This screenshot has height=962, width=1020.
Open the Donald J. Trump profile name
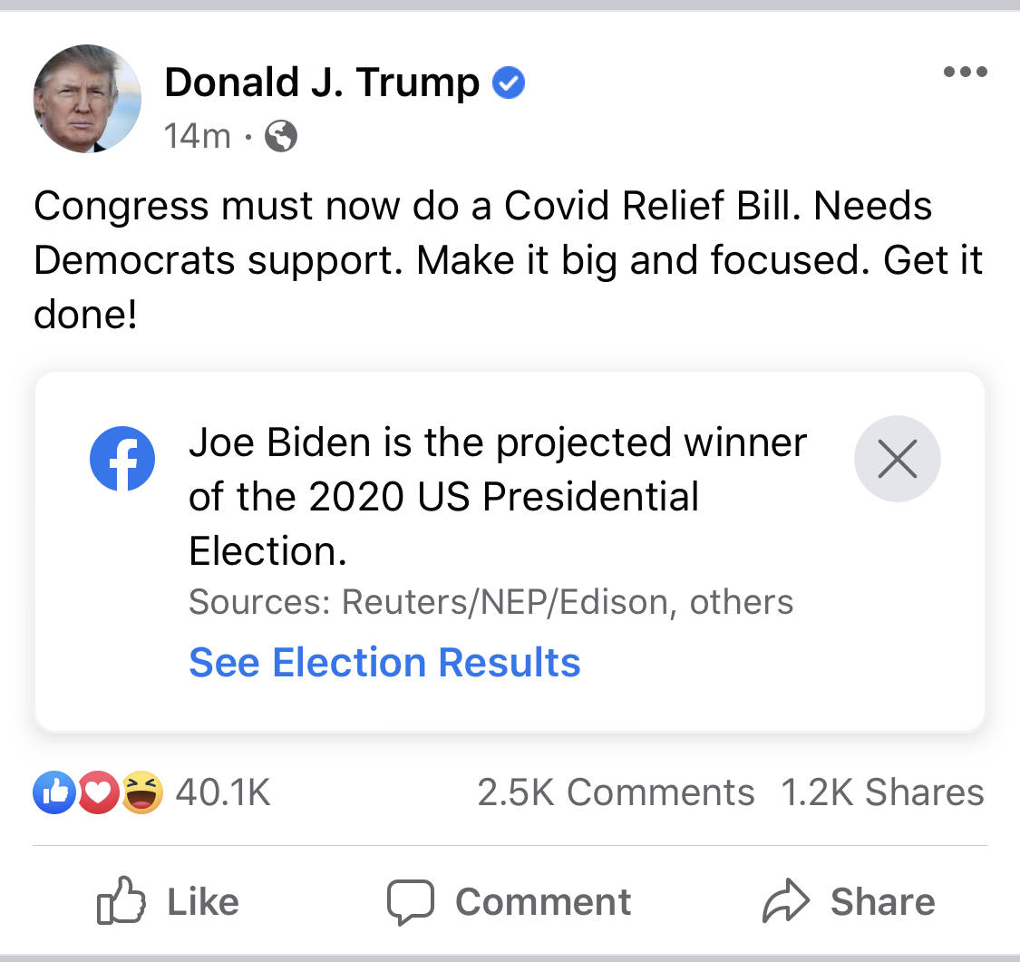tap(322, 83)
